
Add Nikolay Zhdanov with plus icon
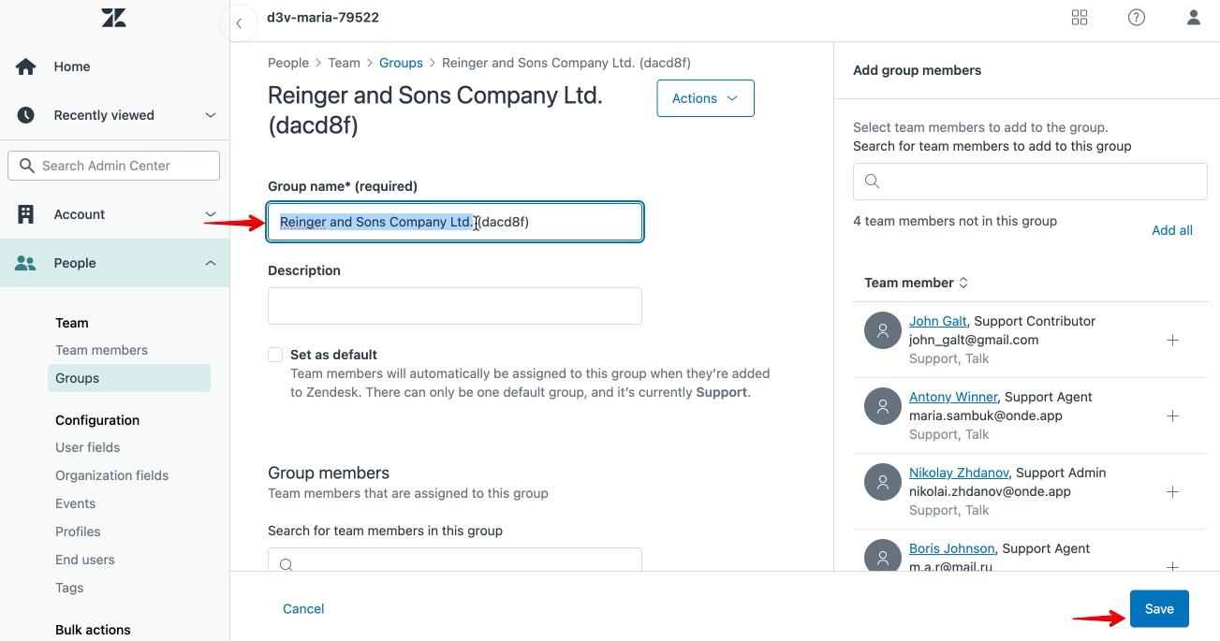[x=1172, y=492]
